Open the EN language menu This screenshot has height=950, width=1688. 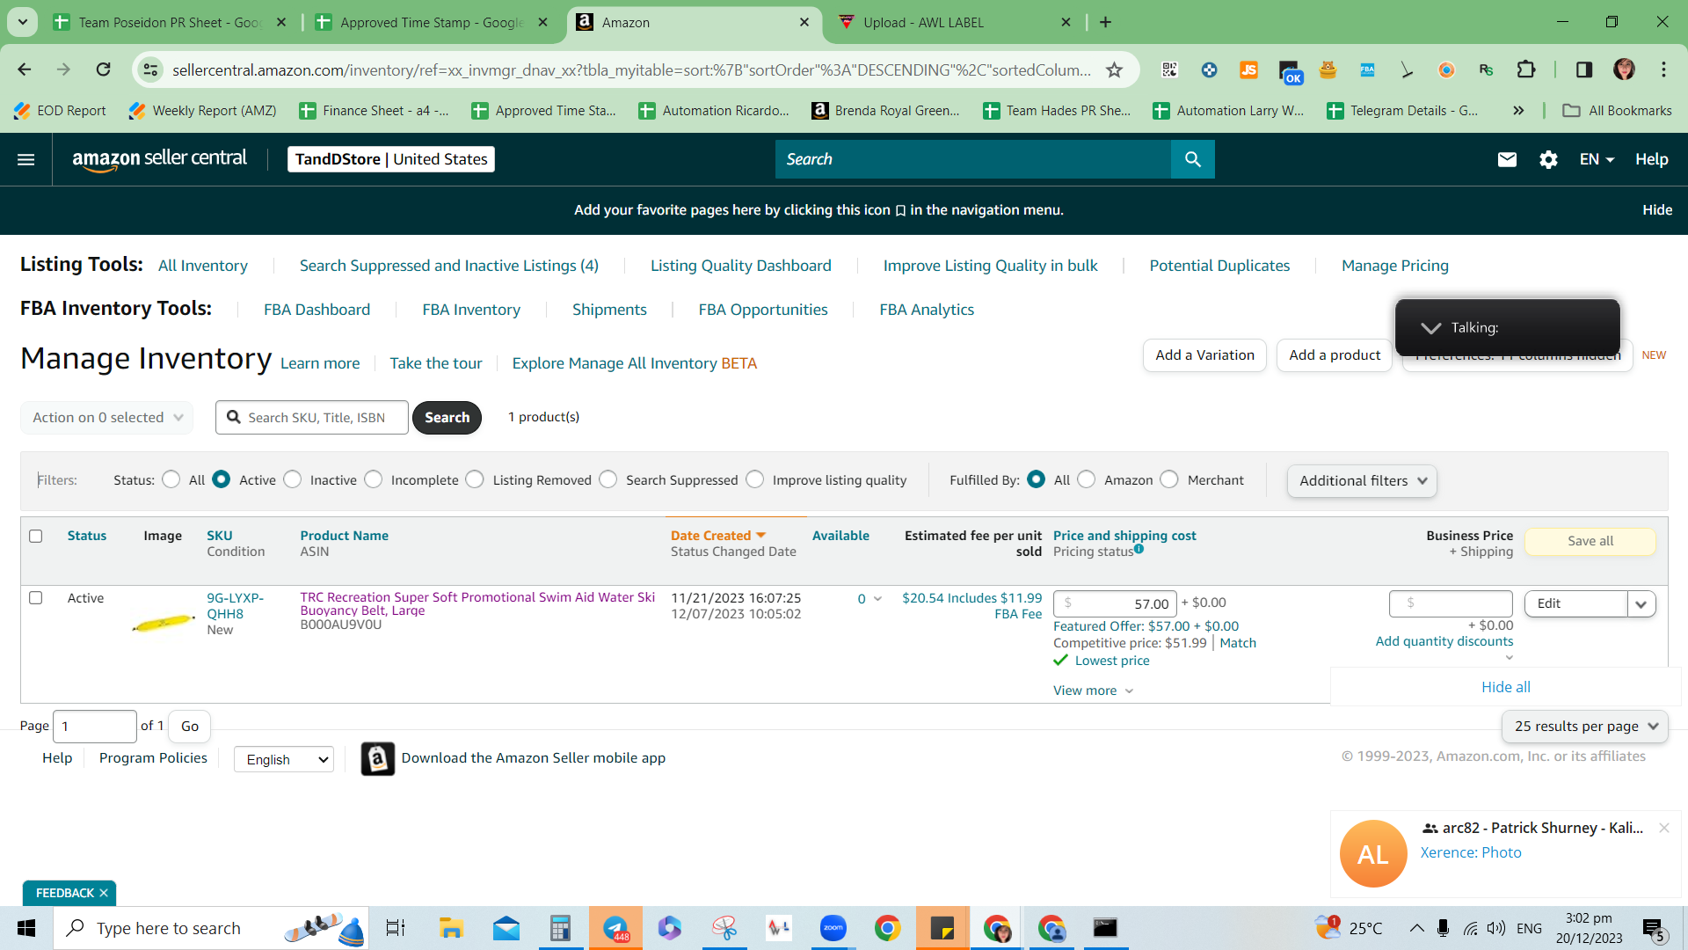[1597, 159]
